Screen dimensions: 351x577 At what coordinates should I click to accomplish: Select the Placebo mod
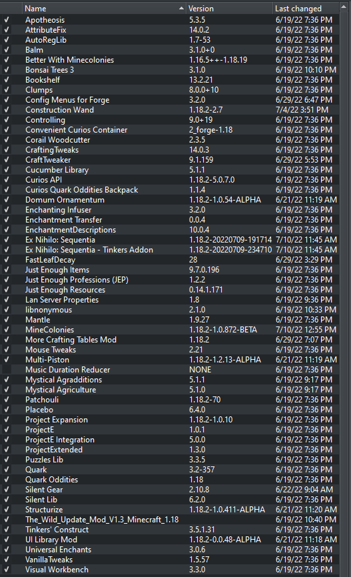click(x=169, y=410)
